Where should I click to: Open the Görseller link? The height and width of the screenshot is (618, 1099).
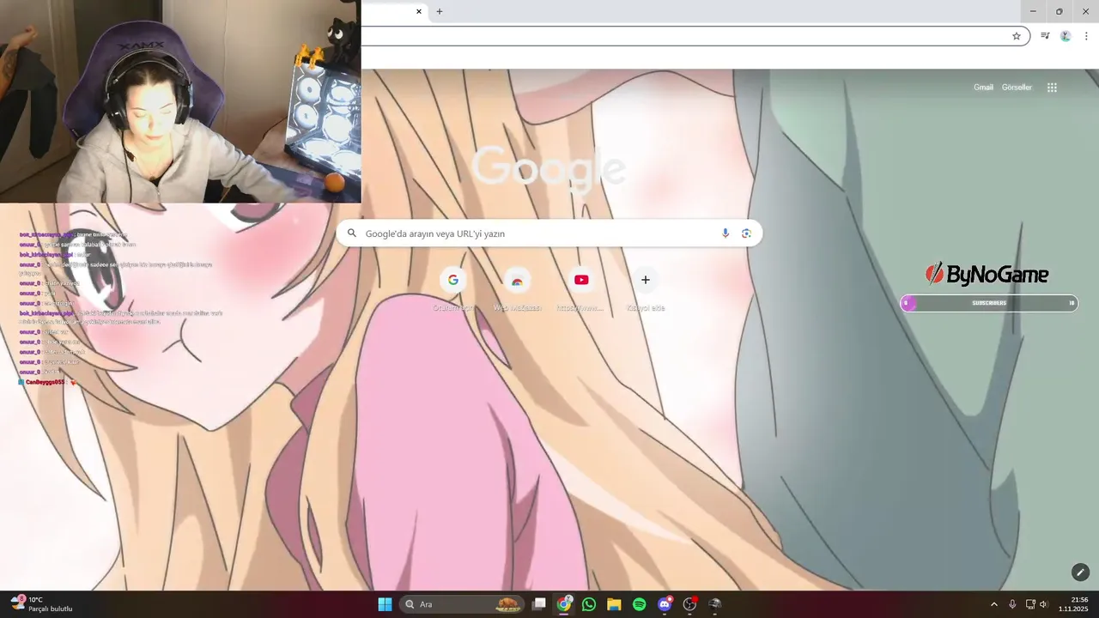1017,88
